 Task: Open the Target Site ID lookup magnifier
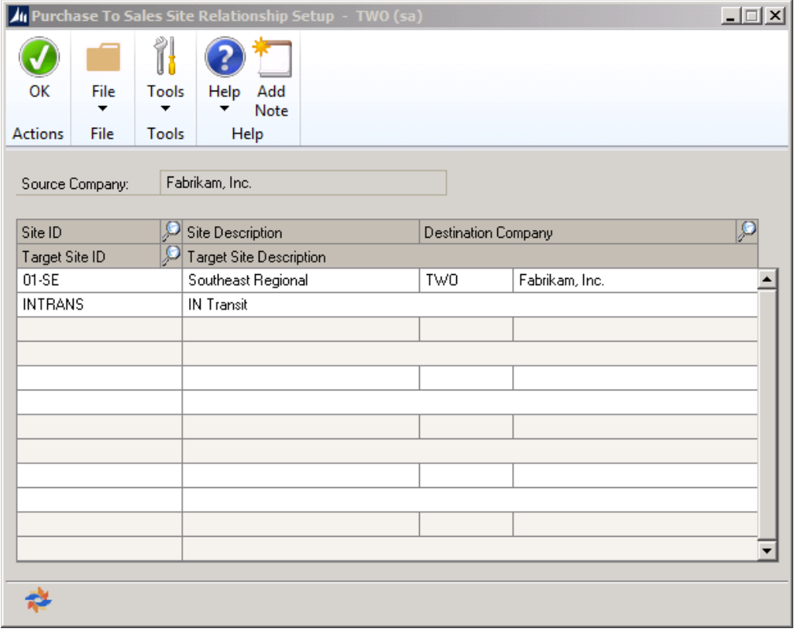pyautogui.click(x=170, y=256)
